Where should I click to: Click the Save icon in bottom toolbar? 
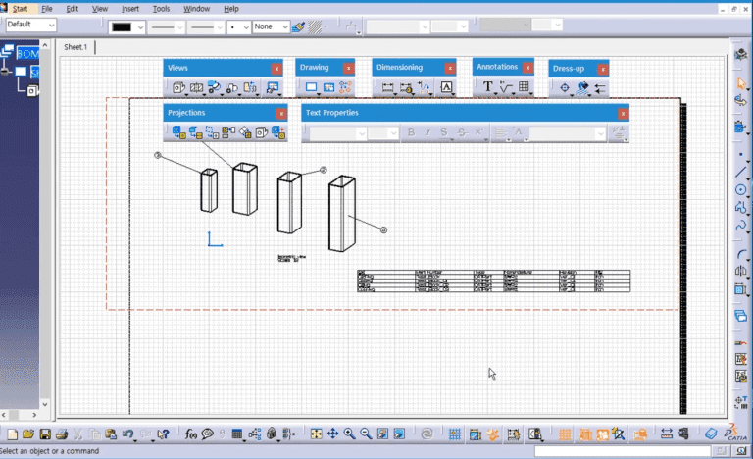tap(45, 433)
